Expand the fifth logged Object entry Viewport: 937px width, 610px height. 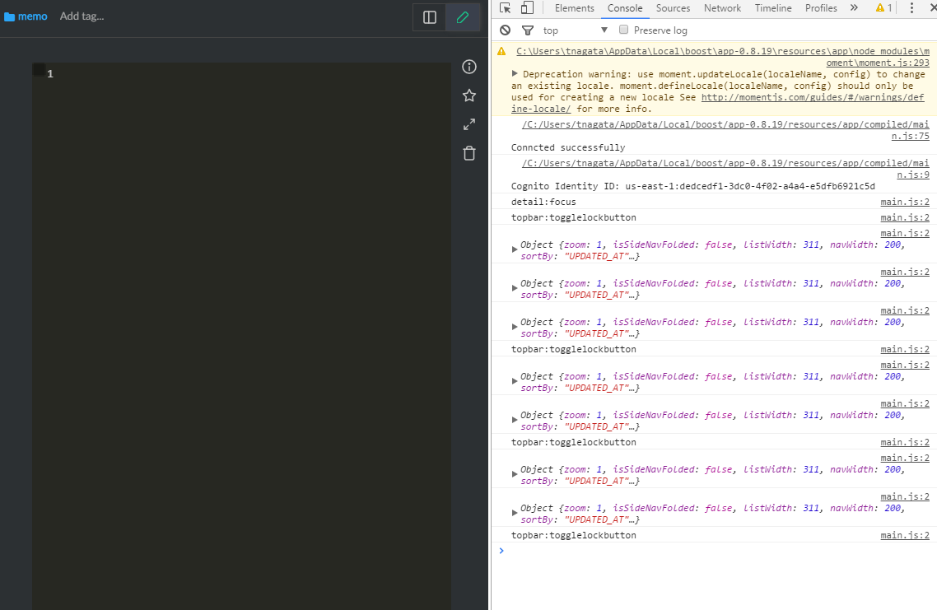pos(515,421)
